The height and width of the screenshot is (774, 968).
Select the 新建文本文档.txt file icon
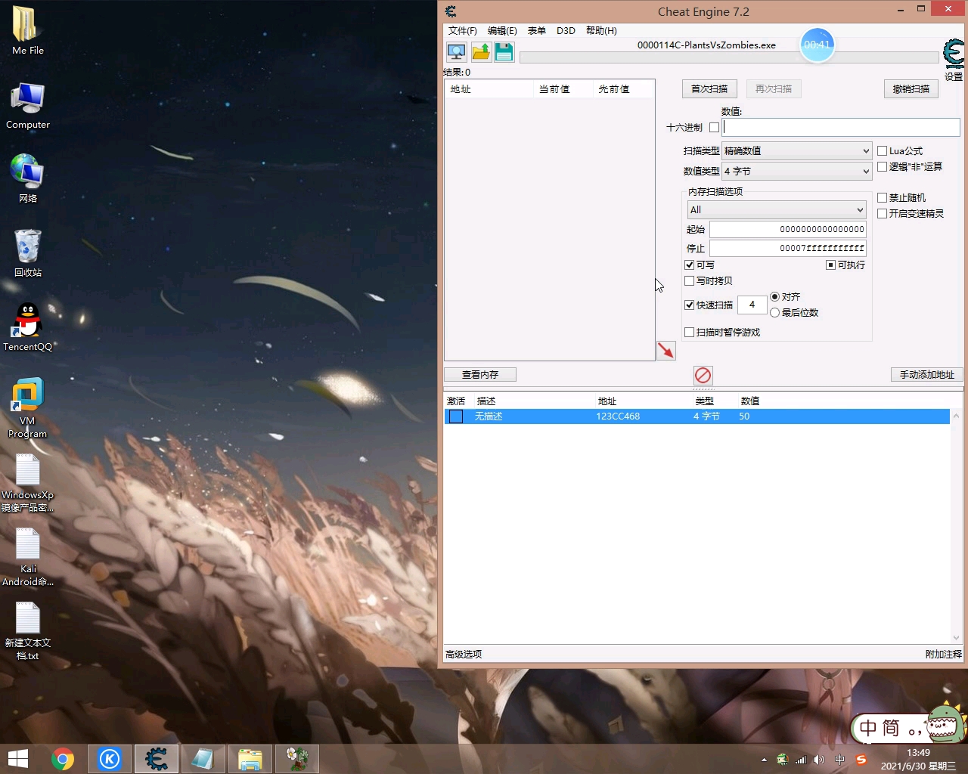[x=28, y=631]
